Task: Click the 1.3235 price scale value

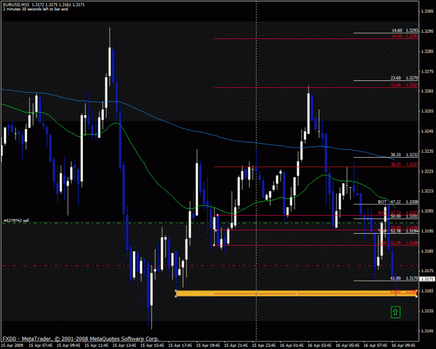Action: pyautogui.click(x=427, y=151)
